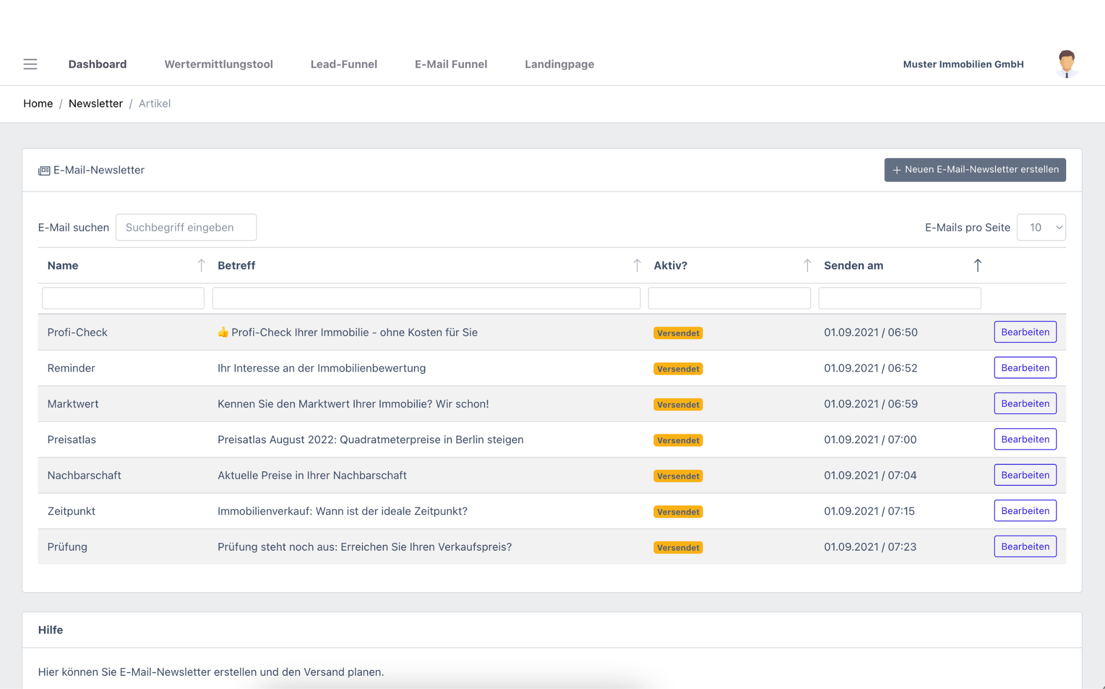Click the Betreff column filter field
This screenshot has height=689, width=1105.
click(x=426, y=298)
